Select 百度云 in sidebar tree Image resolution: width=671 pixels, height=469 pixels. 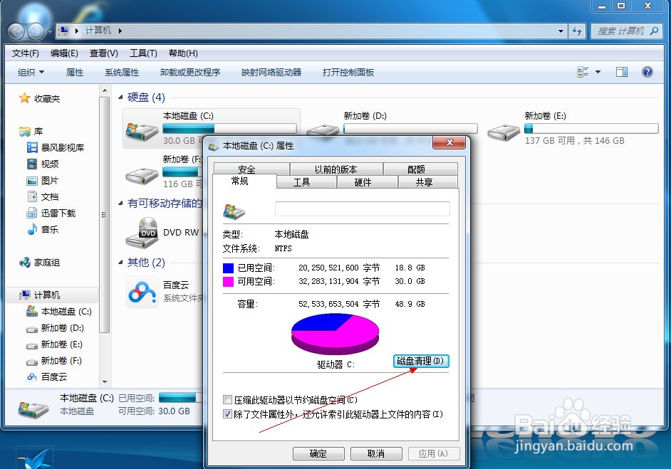point(47,376)
